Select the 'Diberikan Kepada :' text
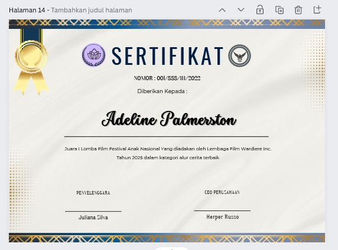Image resolution: width=338 pixels, height=250 pixels. pos(162,91)
